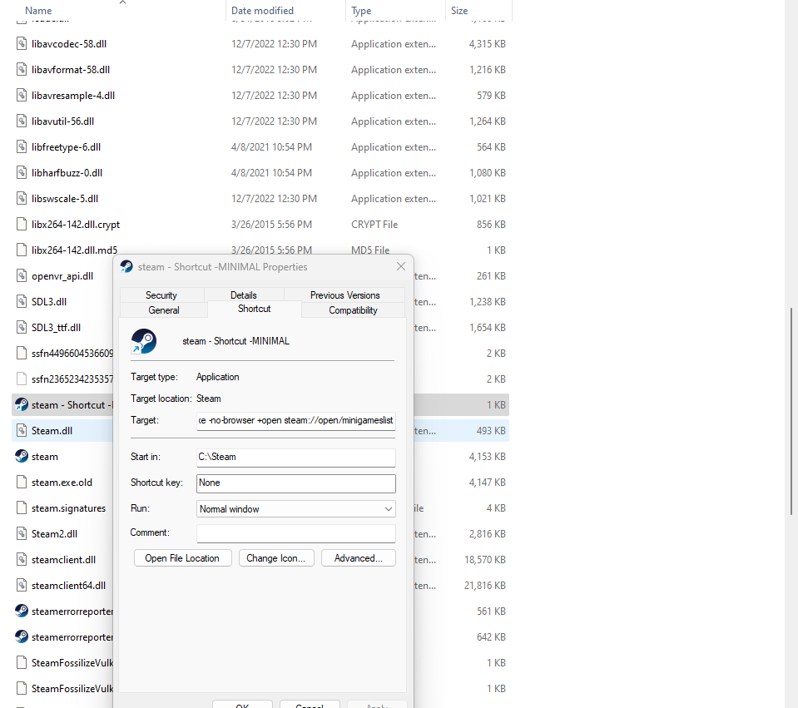Click the steamclient64.dll file icon
This screenshot has width=798, height=708.
pos(22,586)
